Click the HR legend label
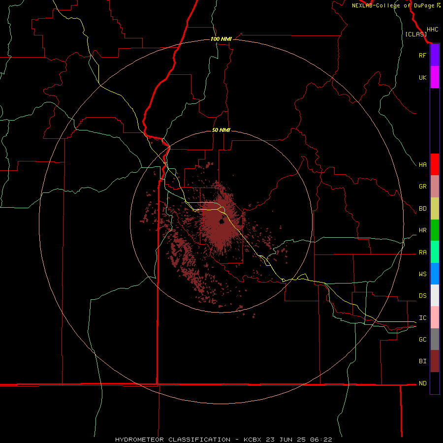The width and height of the screenshot is (443, 443). pyautogui.click(x=422, y=230)
